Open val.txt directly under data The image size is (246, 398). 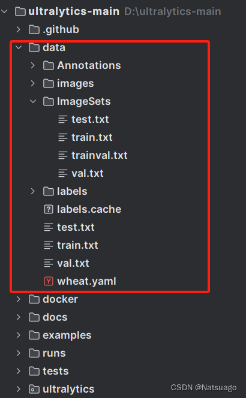point(73,263)
